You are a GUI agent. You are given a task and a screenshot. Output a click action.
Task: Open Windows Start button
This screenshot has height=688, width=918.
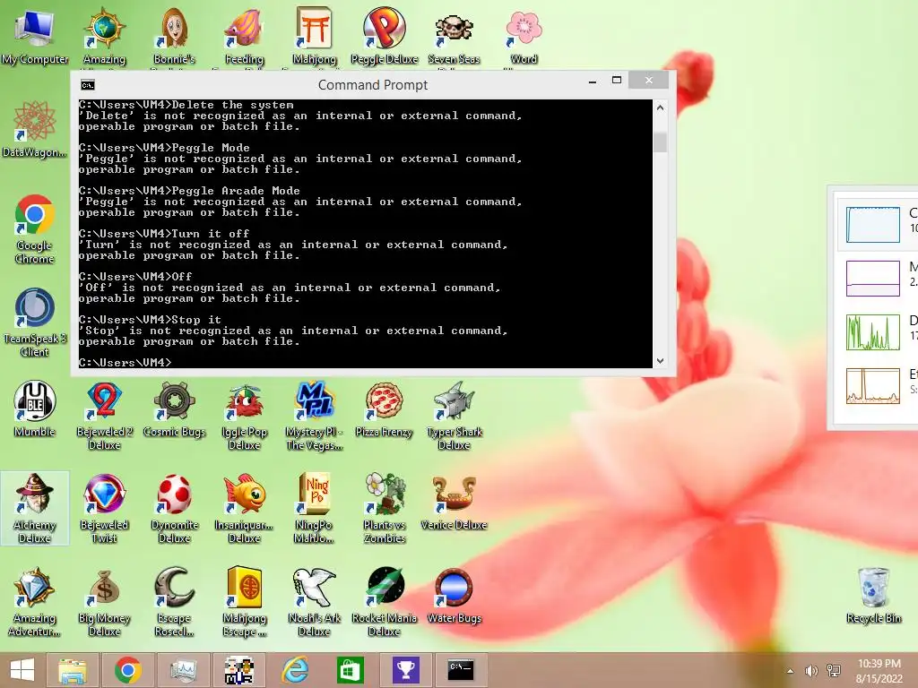pos(22,670)
